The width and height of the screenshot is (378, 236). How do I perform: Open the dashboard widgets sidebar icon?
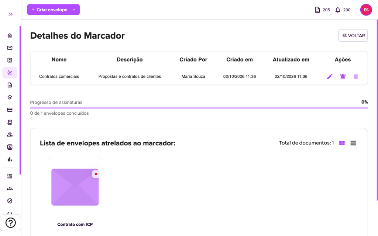[x=10, y=176]
